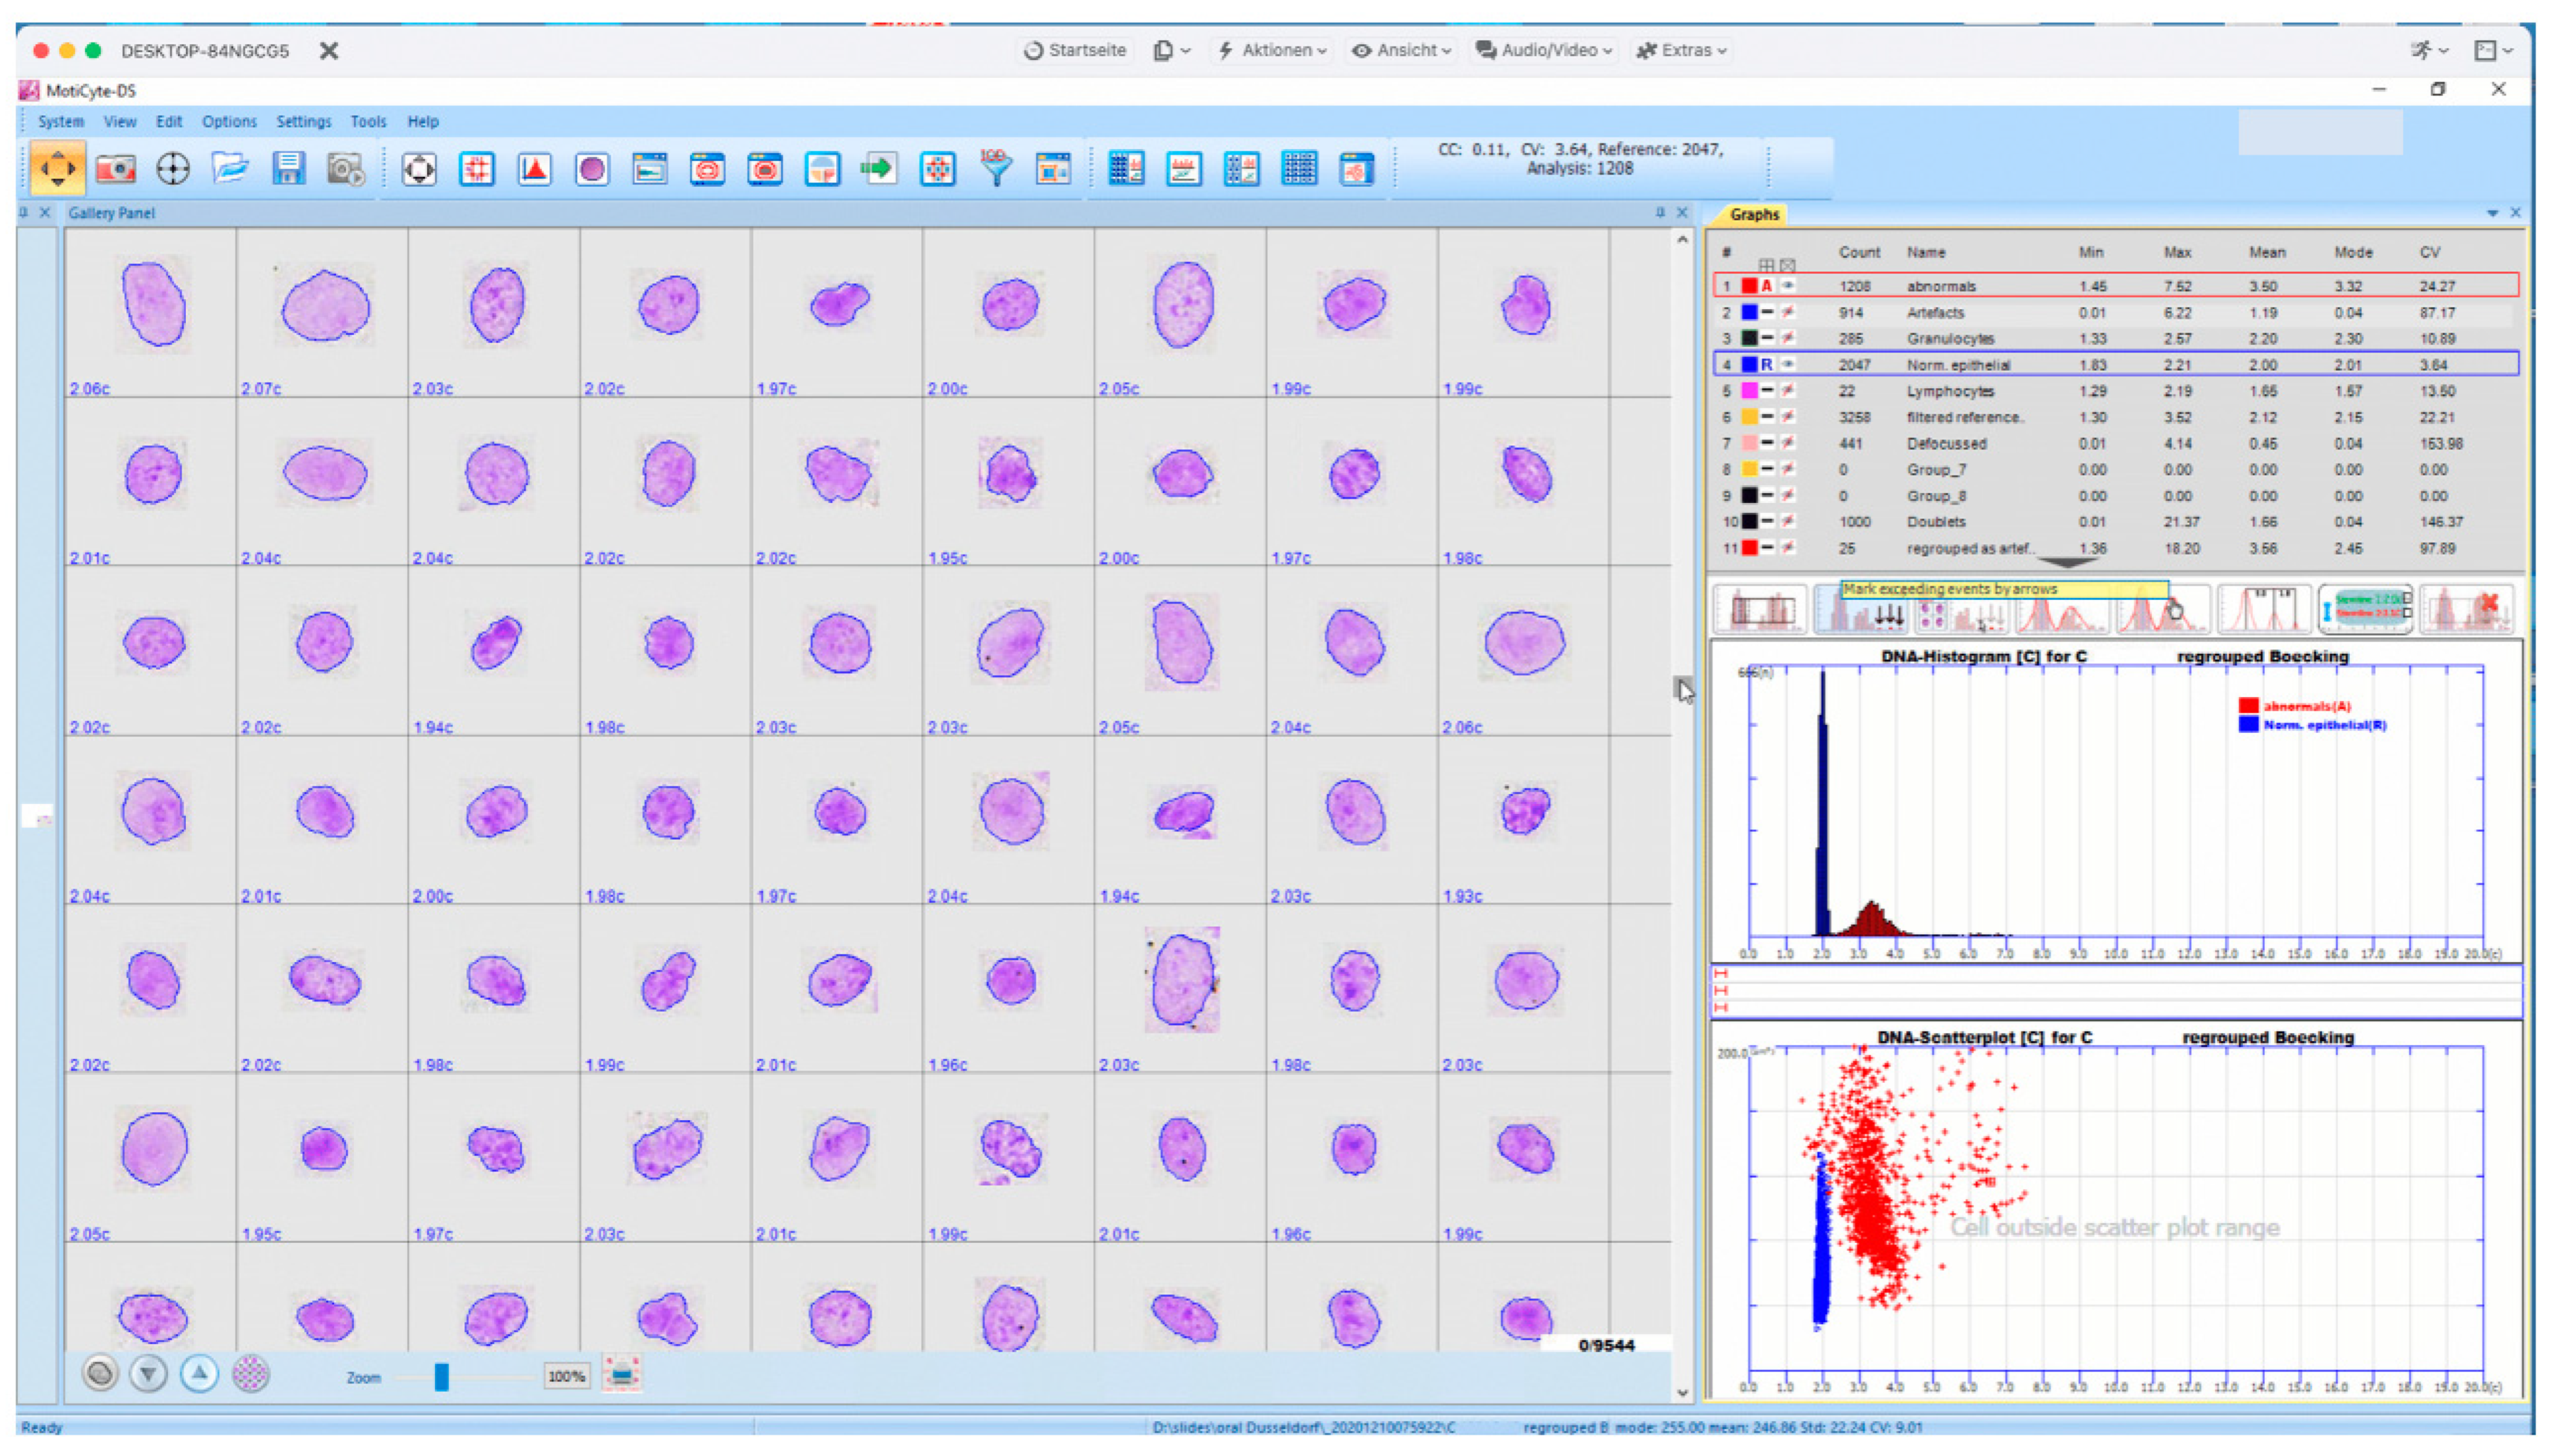Toggle visibility icon for Lymphocytes row

point(1789,391)
